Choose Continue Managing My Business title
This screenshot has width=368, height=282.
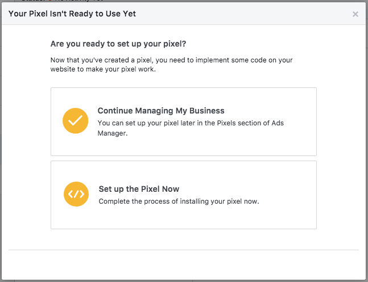[x=161, y=111]
